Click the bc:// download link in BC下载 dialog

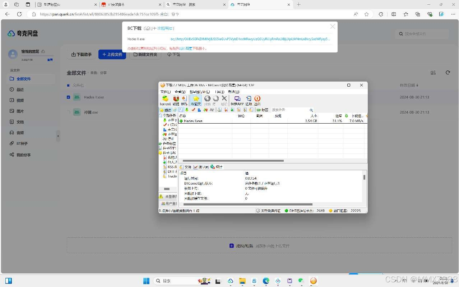250,39
